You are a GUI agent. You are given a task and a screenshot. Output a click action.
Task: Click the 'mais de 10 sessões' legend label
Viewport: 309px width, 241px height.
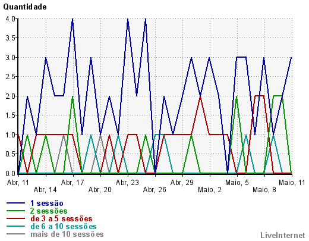pos(67,234)
